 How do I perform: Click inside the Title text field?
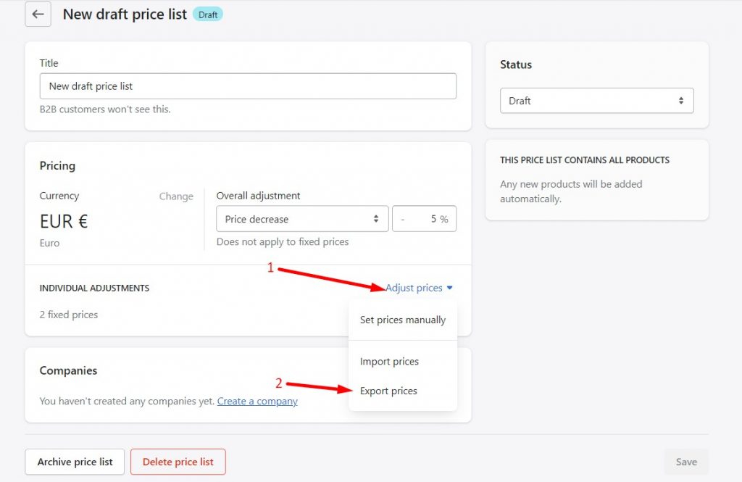pyautogui.click(x=248, y=86)
